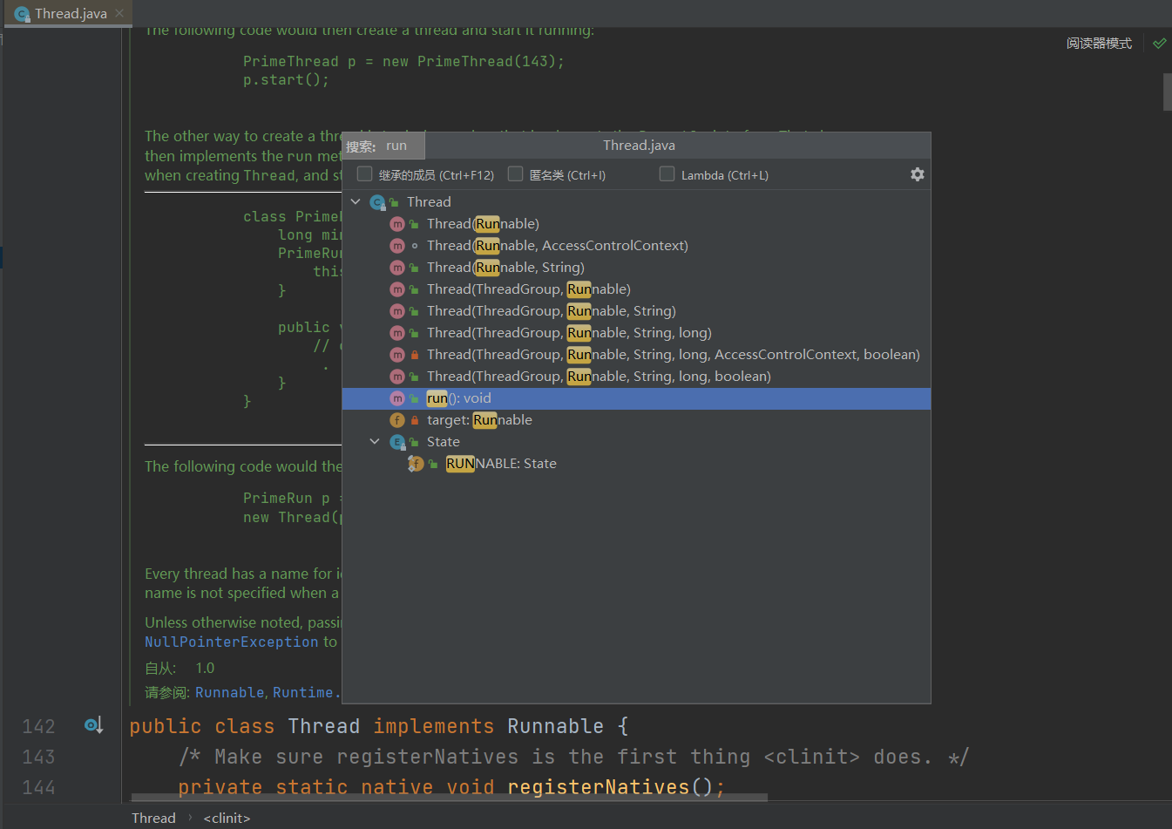
Task: Open the structure popup settings gear
Action: coord(917,174)
